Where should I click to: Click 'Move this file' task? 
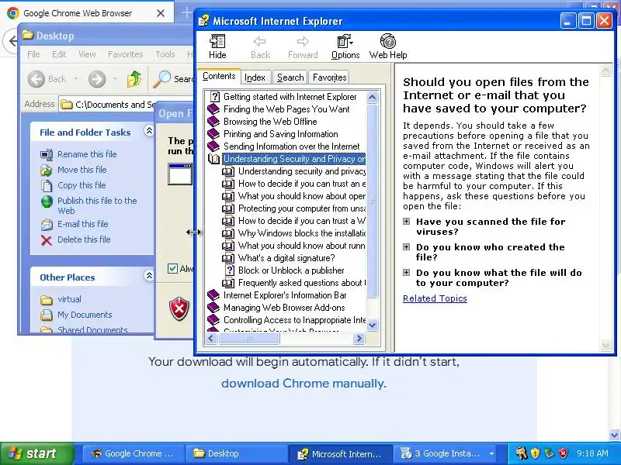point(82,170)
